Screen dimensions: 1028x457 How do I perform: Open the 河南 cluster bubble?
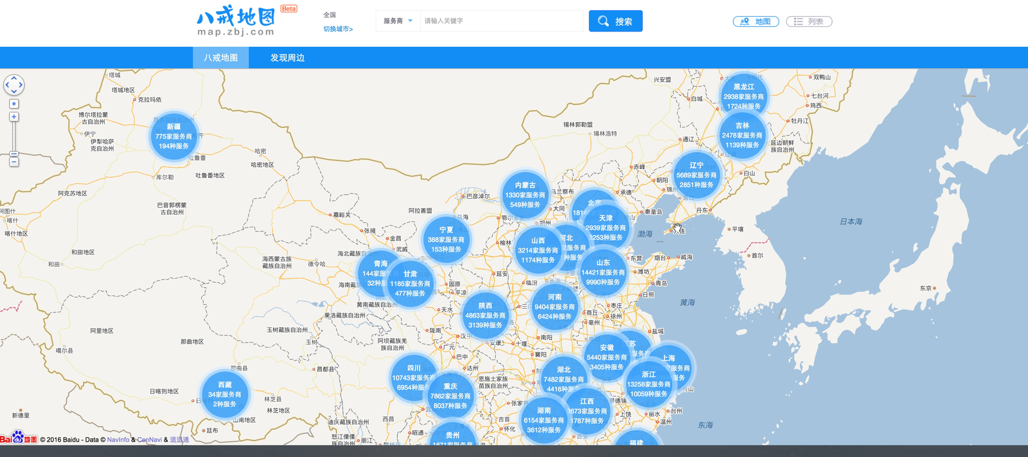[x=554, y=307]
